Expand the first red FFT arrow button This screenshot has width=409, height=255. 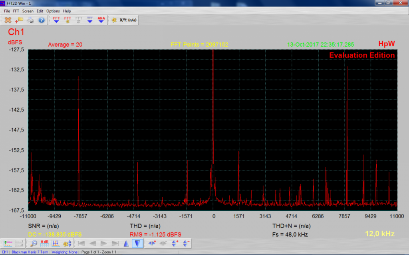(56, 20)
